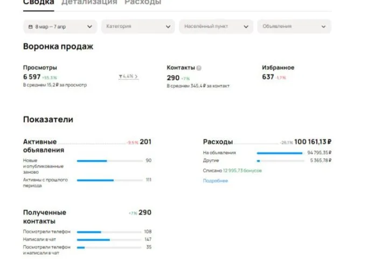Click the Контакты value 290 in funnel
The image size is (388, 259).
(173, 78)
